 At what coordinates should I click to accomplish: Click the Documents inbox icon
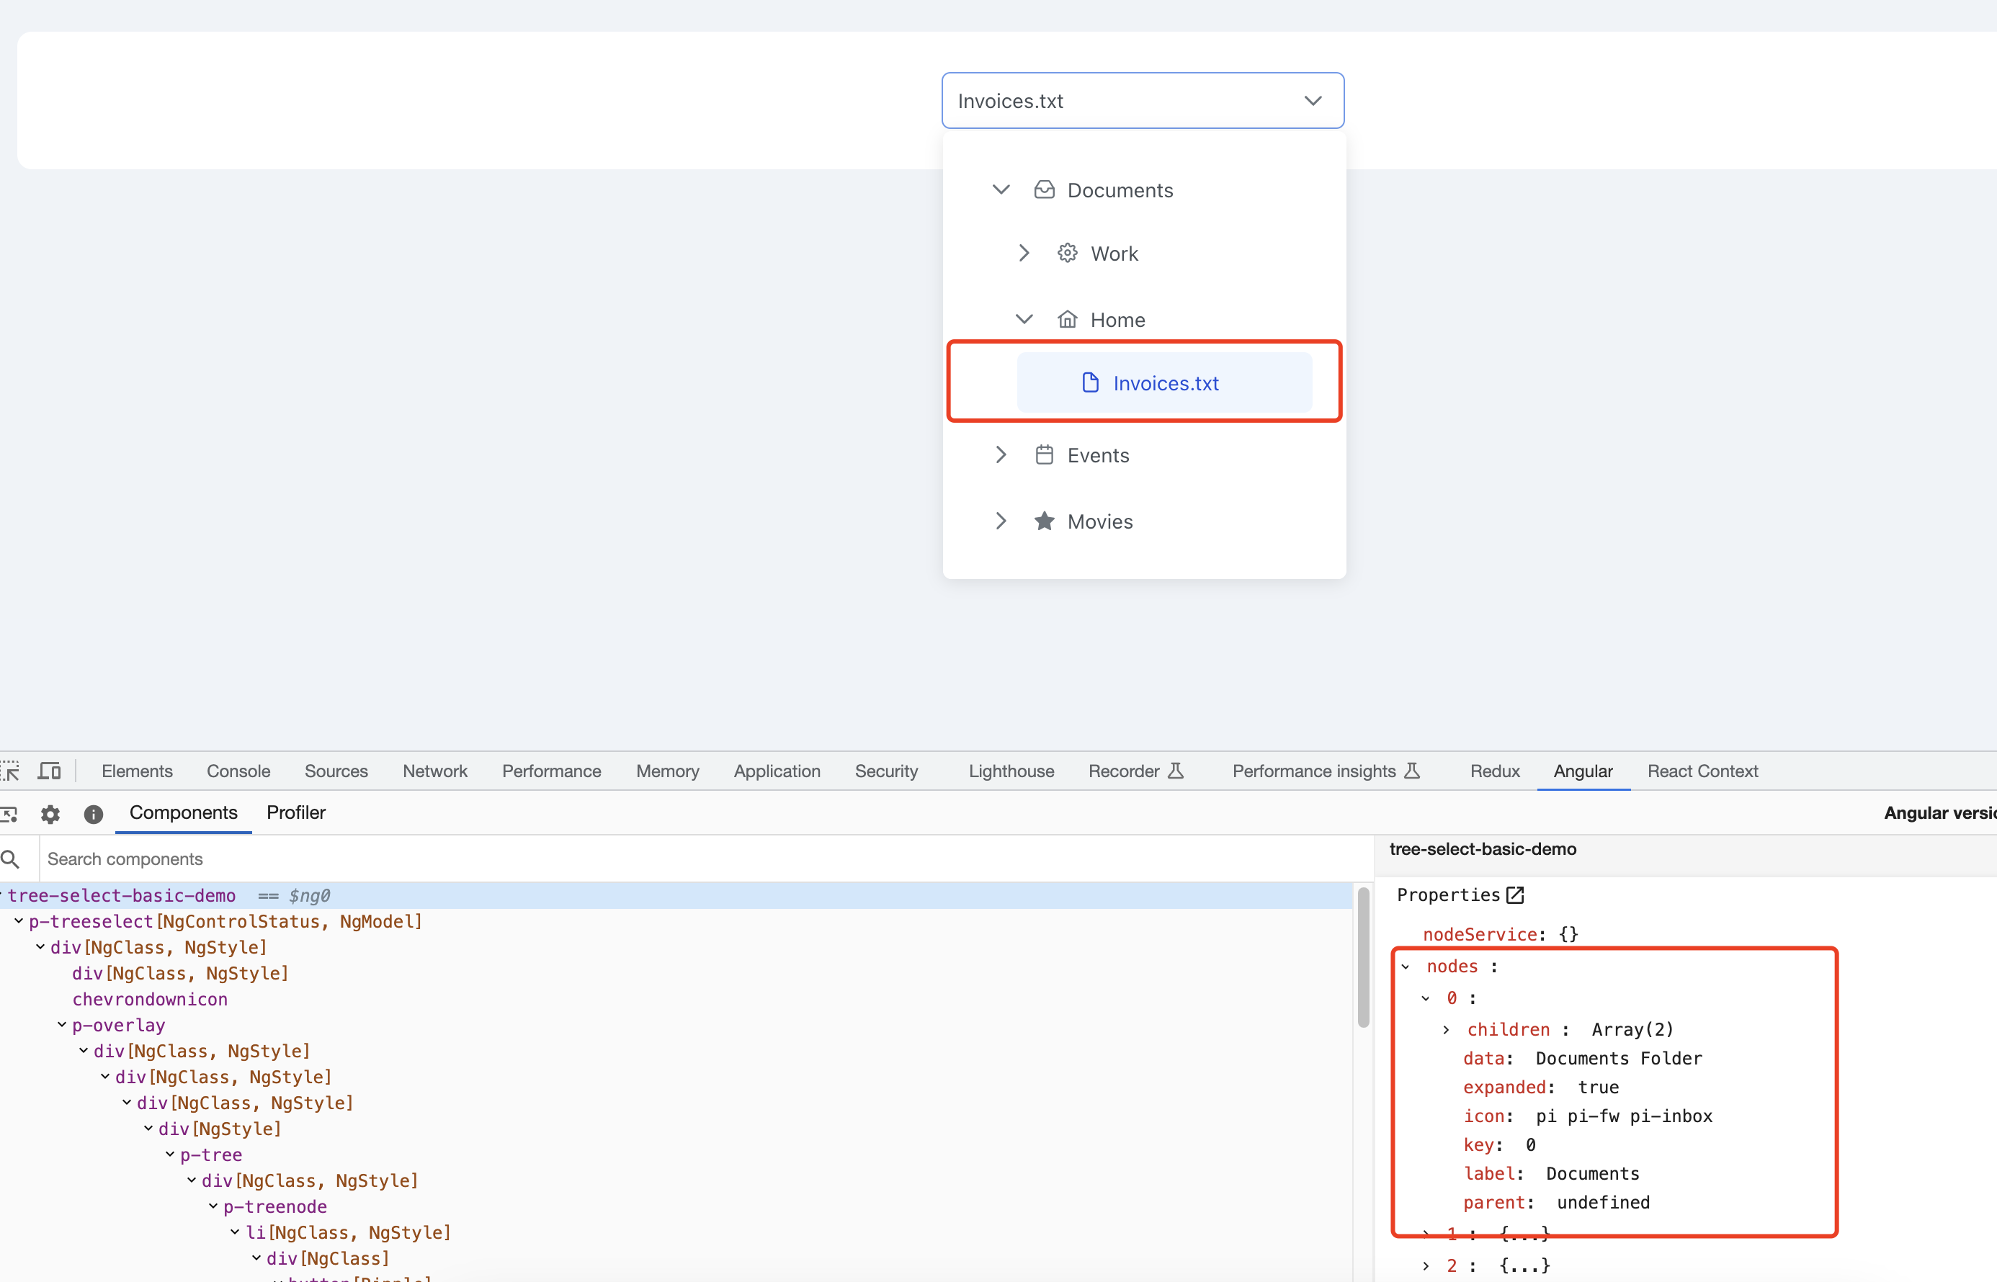pyautogui.click(x=1044, y=189)
